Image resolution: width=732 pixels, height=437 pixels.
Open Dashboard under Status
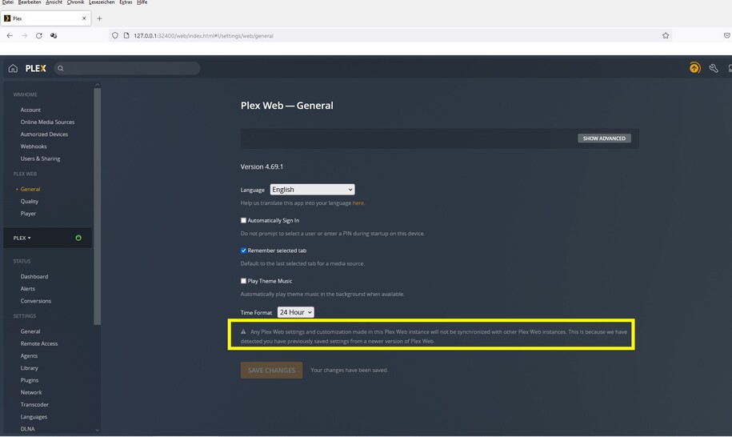[x=34, y=276]
